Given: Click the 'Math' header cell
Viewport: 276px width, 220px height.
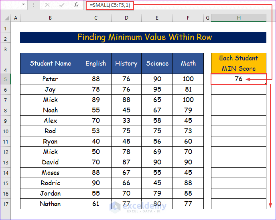Looking at the screenshot, I should tap(188, 63).
